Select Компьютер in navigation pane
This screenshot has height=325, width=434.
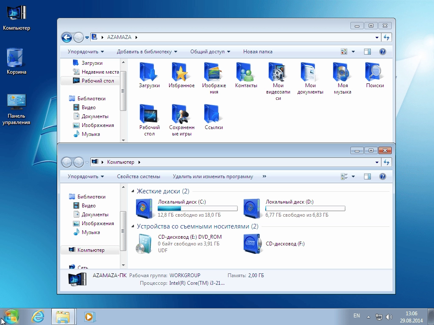(x=90, y=250)
